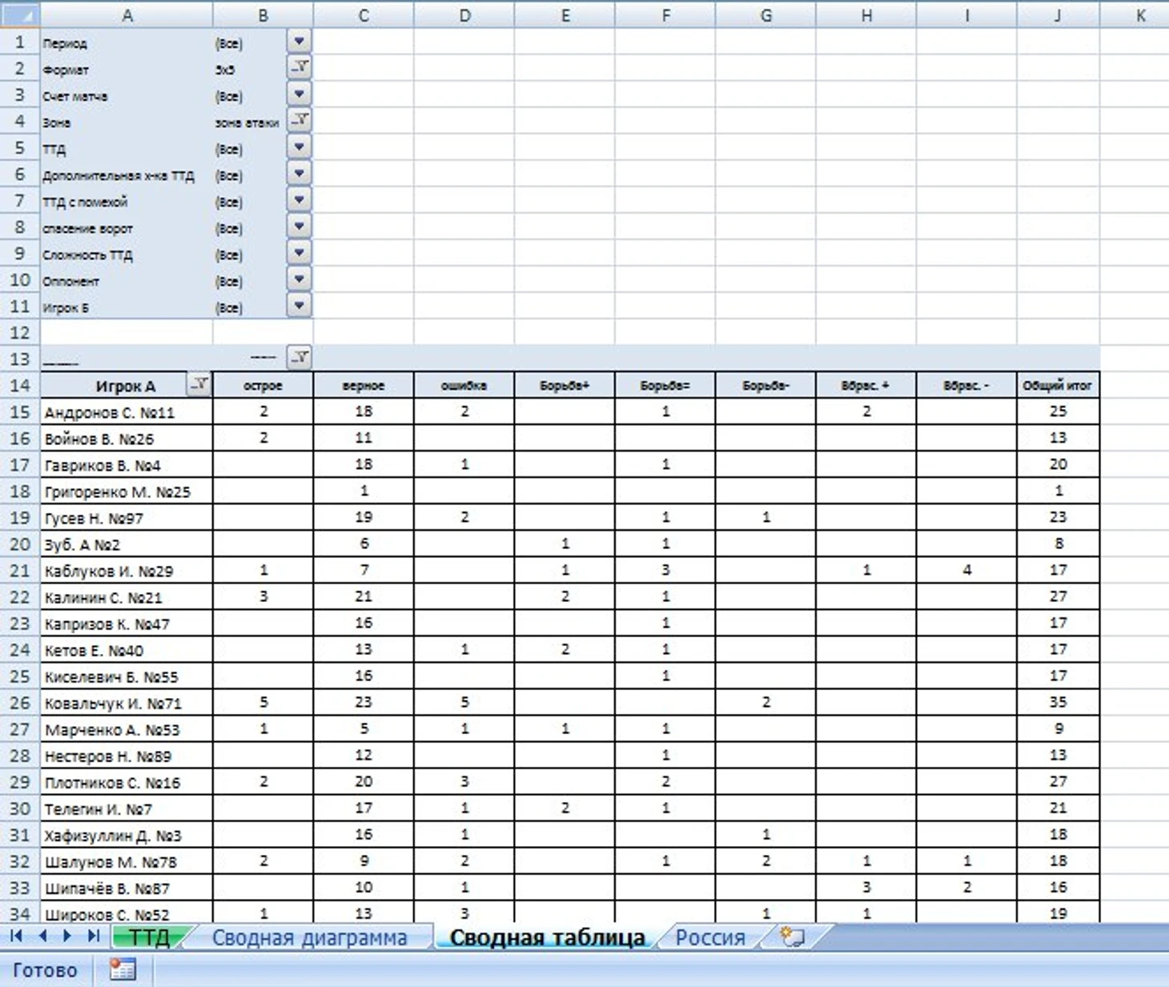Click the Insert Worksheet tab icon
This screenshot has width=1169, height=987.
(792, 937)
